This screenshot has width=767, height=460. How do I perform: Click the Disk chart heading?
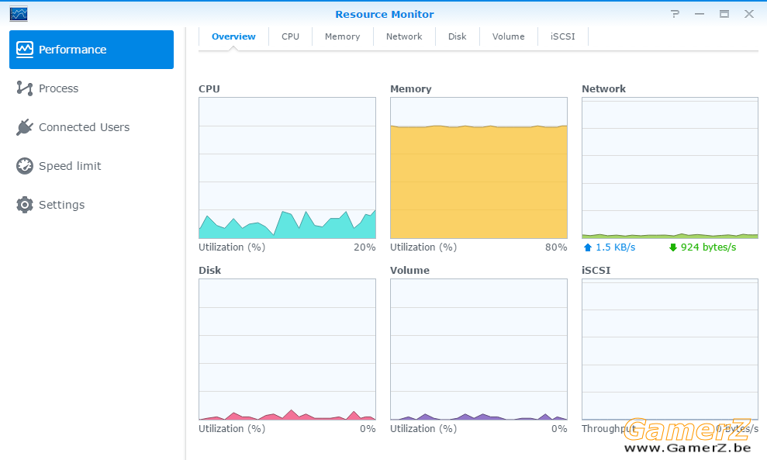coord(210,271)
